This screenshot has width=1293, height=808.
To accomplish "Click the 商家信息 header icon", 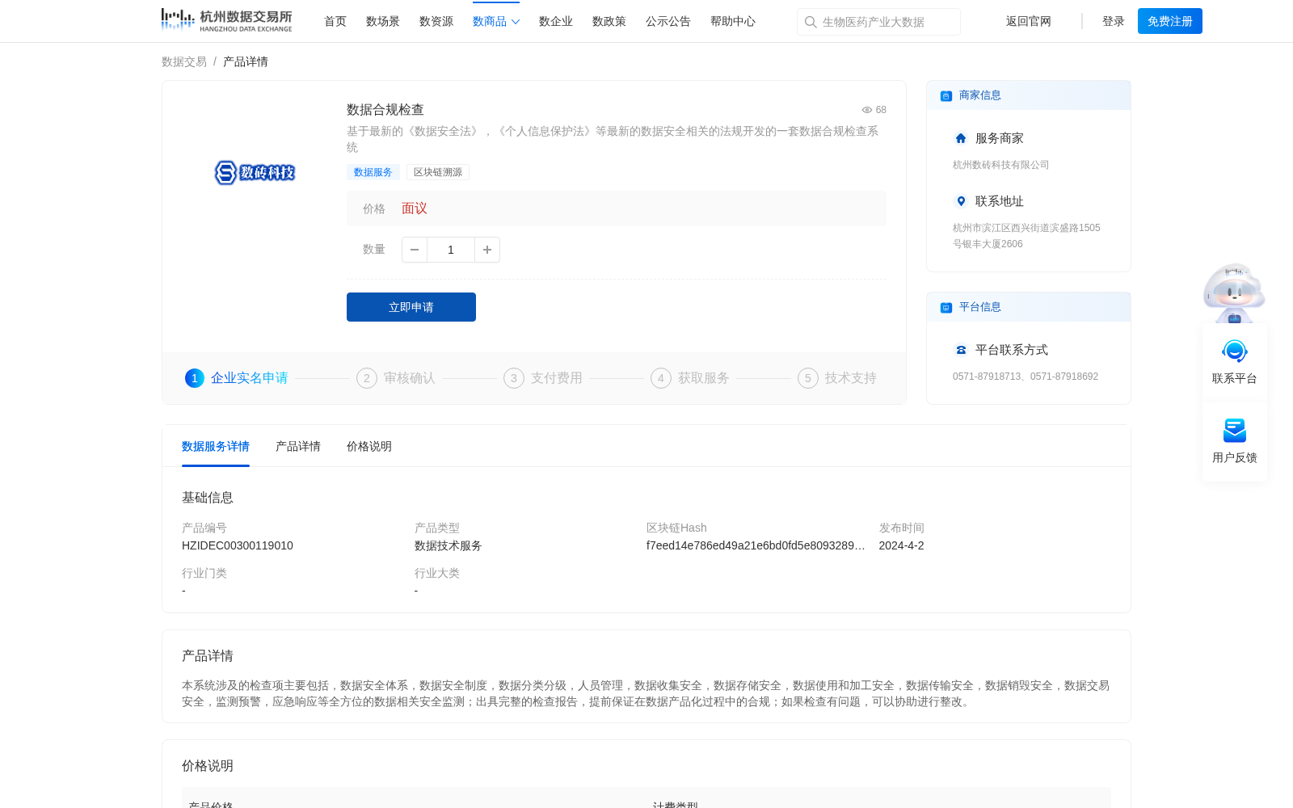I will [x=946, y=96].
